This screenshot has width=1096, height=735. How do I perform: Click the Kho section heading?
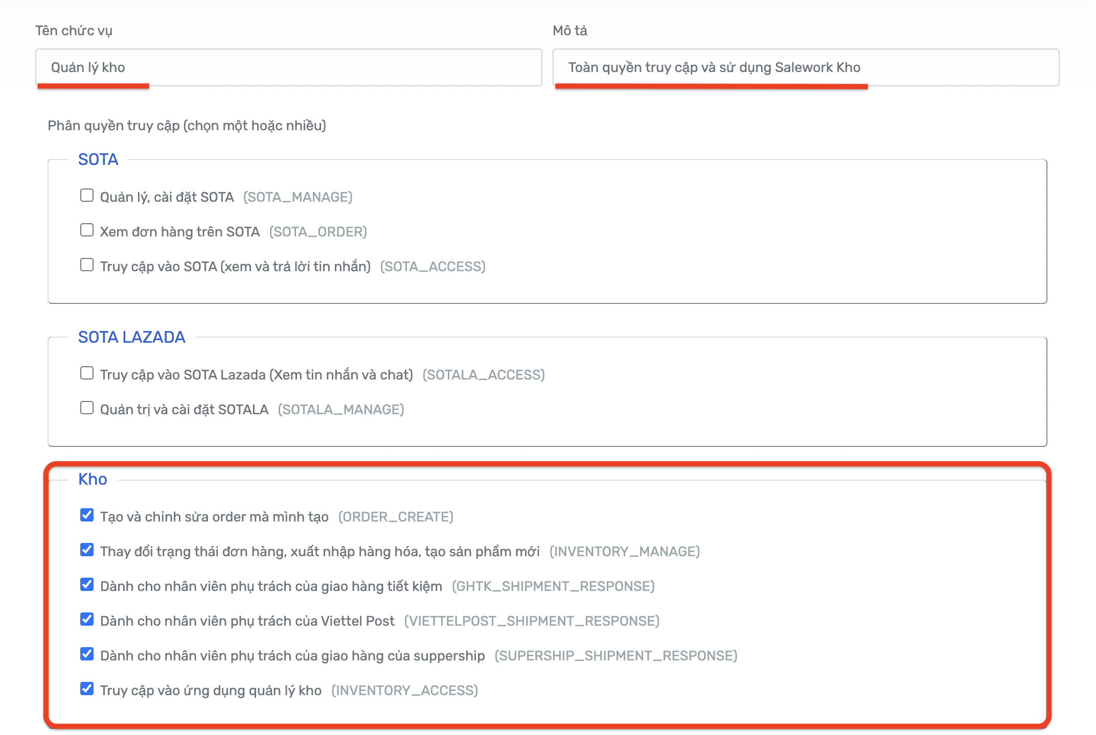click(x=93, y=479)
